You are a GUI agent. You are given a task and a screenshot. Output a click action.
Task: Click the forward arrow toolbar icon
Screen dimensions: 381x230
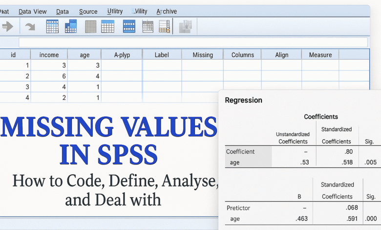click(x=7, y=26)
